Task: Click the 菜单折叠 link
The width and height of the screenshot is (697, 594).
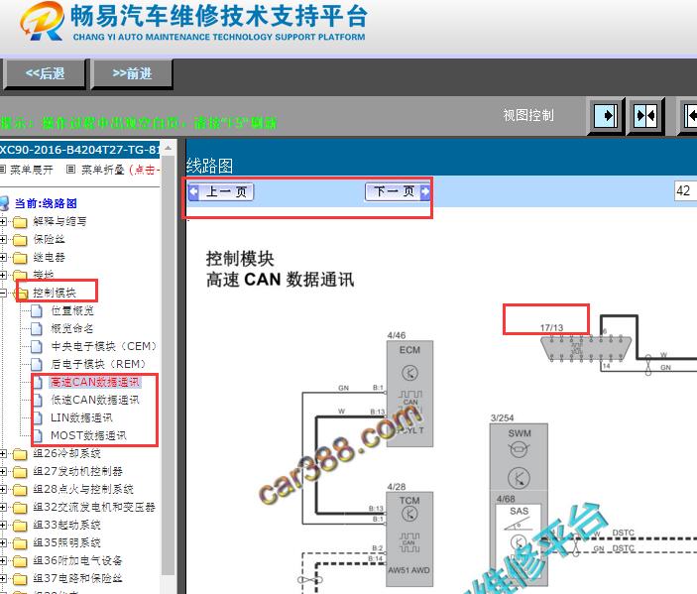Action: [102, 170]
